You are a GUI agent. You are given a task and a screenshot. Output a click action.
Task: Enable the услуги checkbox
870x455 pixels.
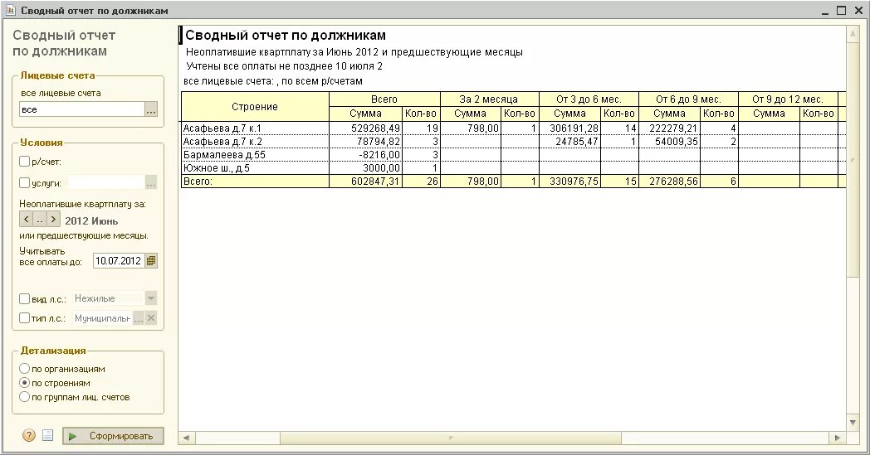click(x=24, y=182)
